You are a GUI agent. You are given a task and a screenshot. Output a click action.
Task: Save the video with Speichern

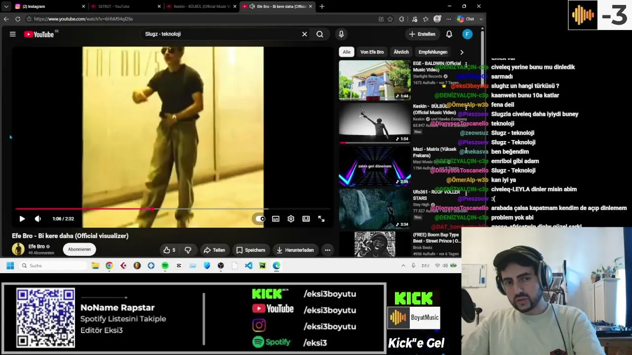(251, 250)
